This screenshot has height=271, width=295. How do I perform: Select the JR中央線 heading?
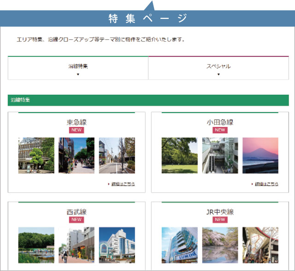click(x=220, y=212)
